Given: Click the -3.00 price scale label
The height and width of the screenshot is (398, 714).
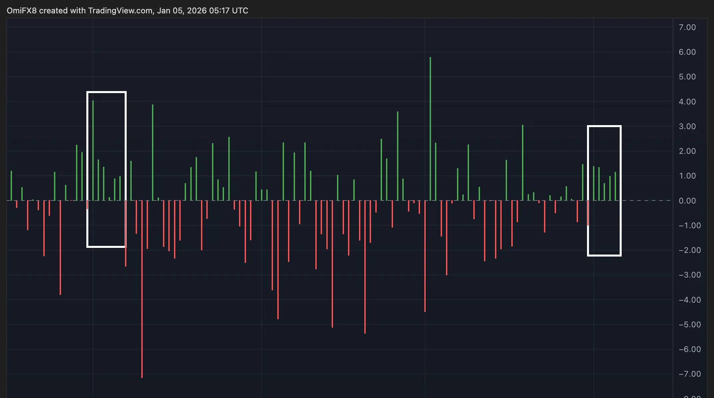Looking at the screenshot, I should 689,275.
